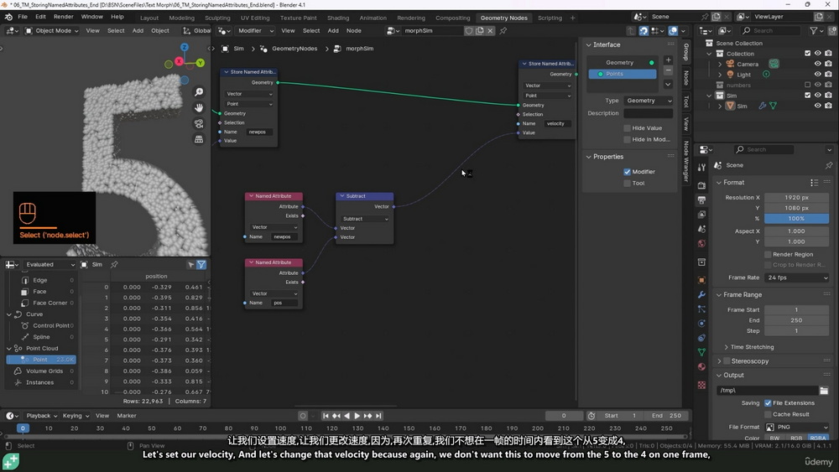This screenshot has height=472, width=839.
Task: Toggle camera view icon in viewport
Action: 199,123
